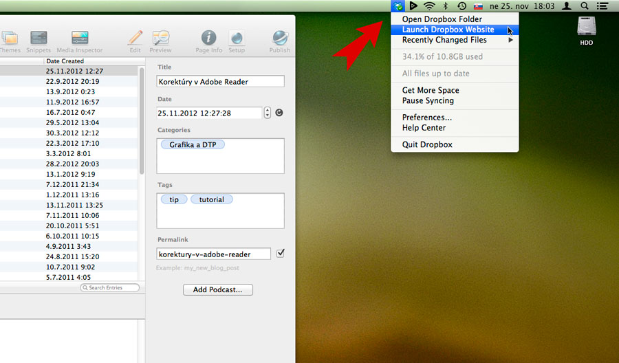Choose Quit Dropbox

[x=455, y=144]
